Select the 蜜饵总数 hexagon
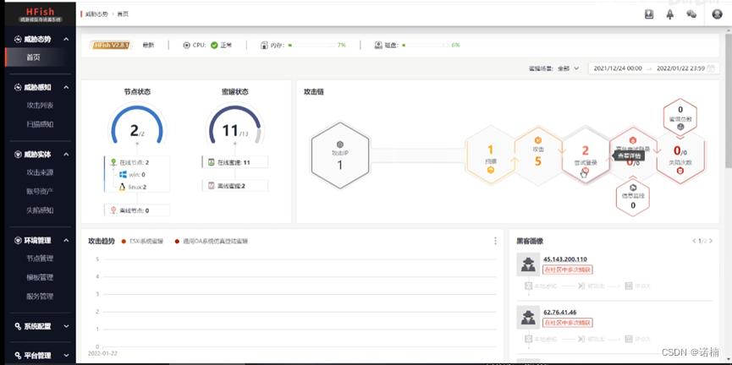This screenshot has width=732, height=365. [x=680, y=118]
